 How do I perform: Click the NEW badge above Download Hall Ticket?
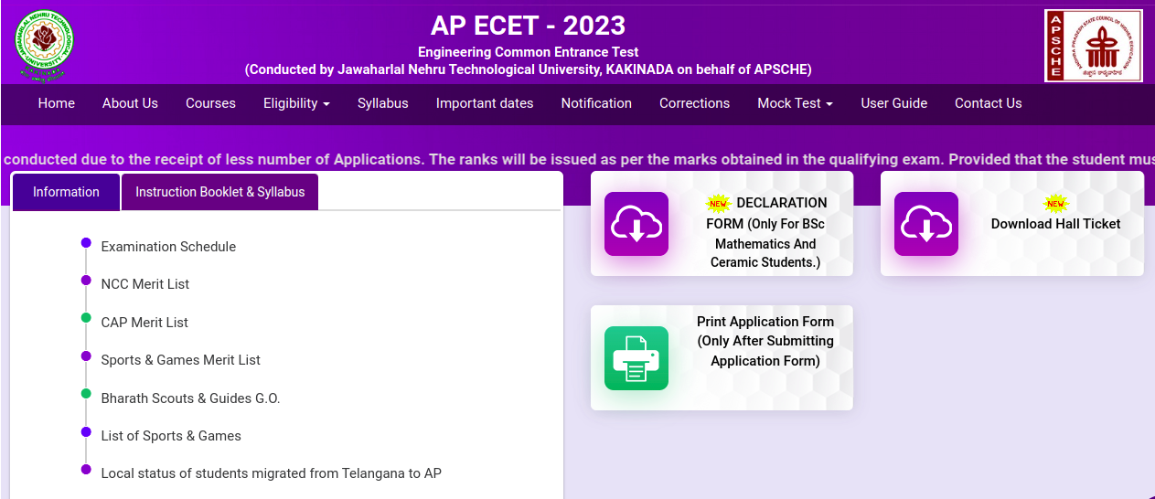[1055, 204]
